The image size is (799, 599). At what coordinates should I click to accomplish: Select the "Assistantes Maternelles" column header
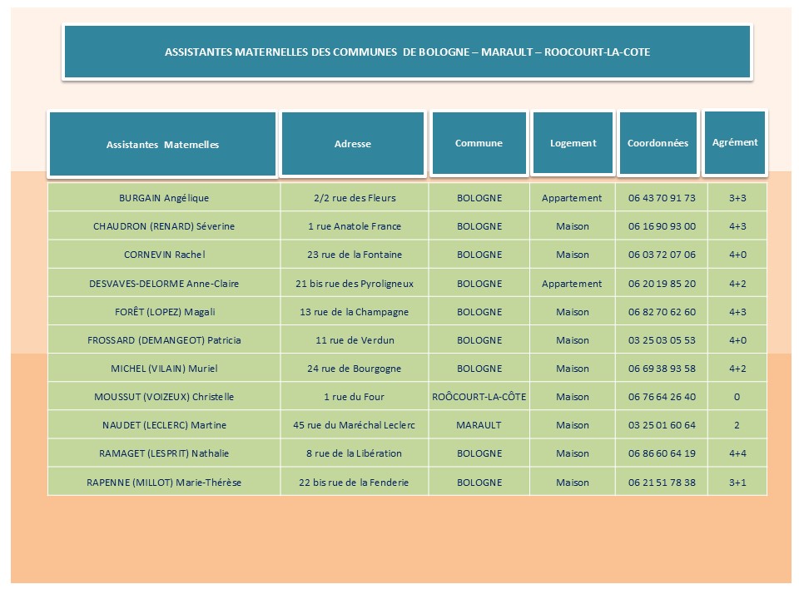[x=162, y=144]
